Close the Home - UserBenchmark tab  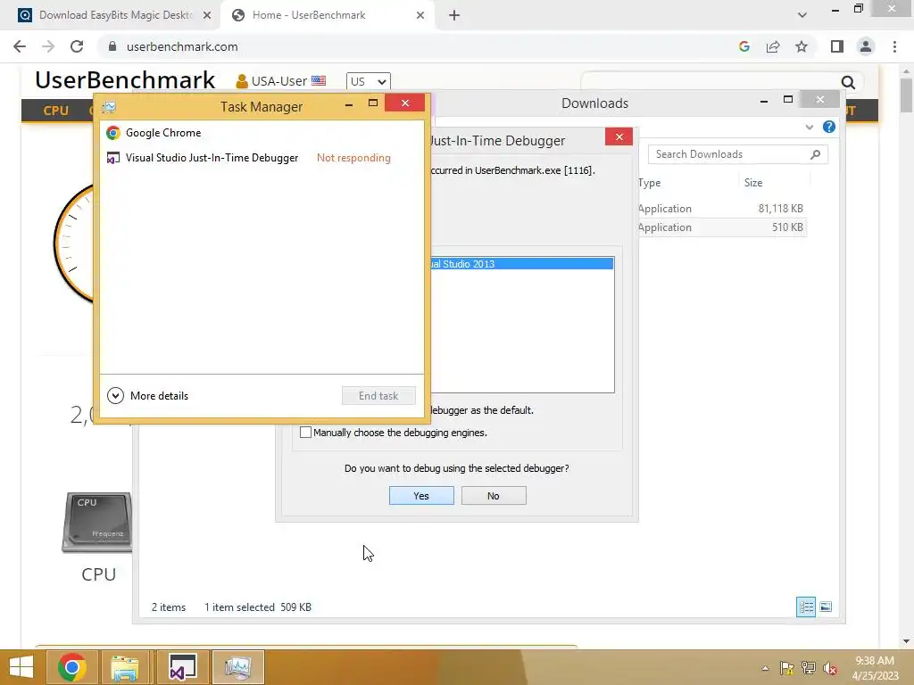tap(420, 15)
